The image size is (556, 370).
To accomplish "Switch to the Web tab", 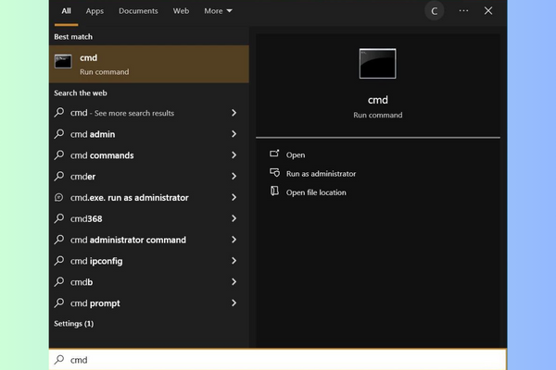I will [181, 11].
